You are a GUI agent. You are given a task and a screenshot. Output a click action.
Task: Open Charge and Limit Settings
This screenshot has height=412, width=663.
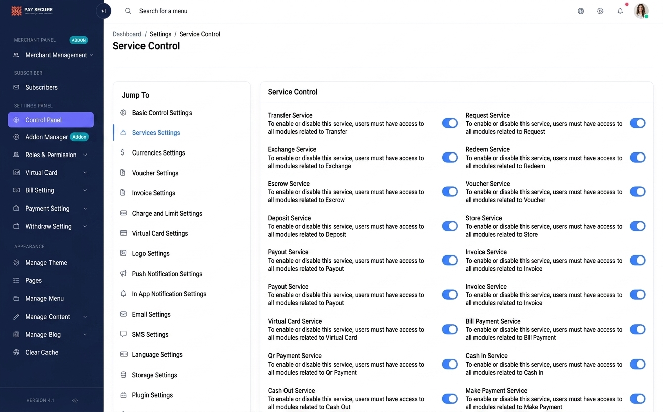click(167, 213)
